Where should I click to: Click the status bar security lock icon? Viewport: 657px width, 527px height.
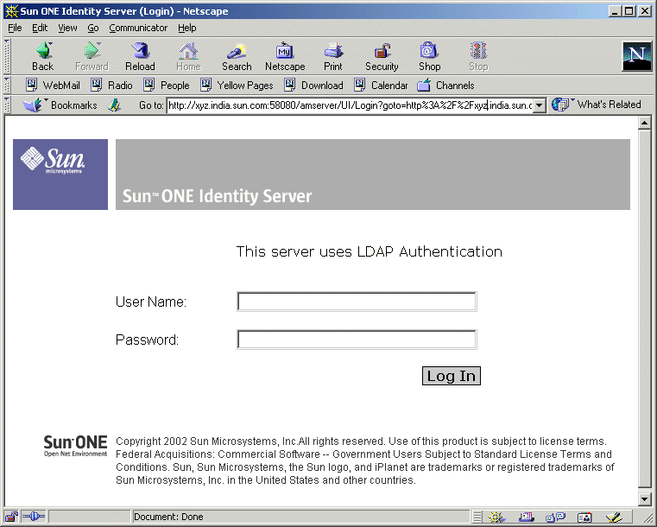coord(11,517)
